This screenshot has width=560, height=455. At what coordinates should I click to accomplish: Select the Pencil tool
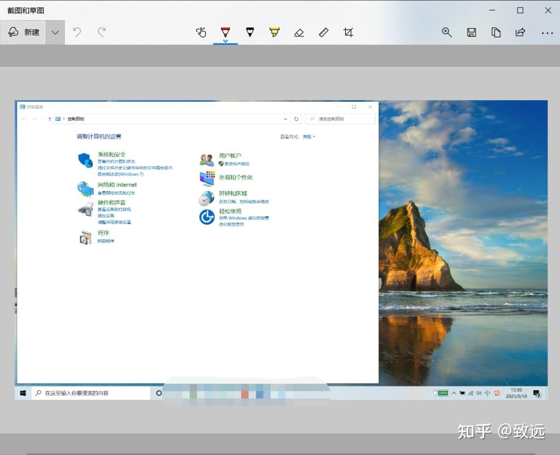tap(250, 32)
